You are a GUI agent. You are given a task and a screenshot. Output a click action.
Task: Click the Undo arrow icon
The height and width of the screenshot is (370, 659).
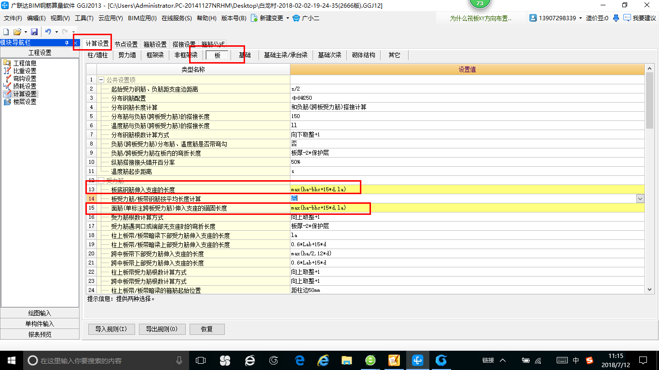click(48, 31)
